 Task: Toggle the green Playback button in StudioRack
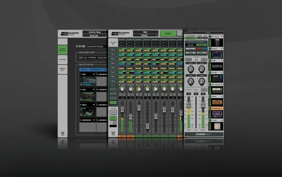(x=202, y=45)
